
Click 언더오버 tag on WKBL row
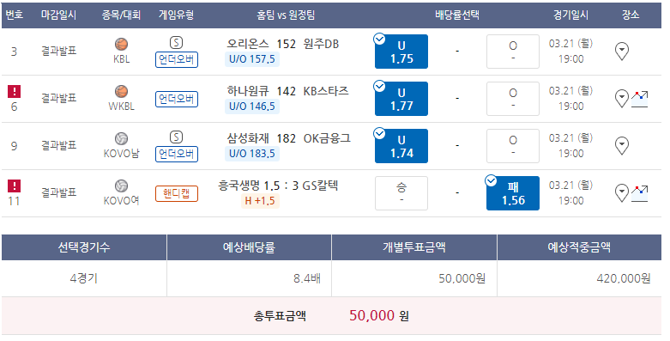pos(177,99)
